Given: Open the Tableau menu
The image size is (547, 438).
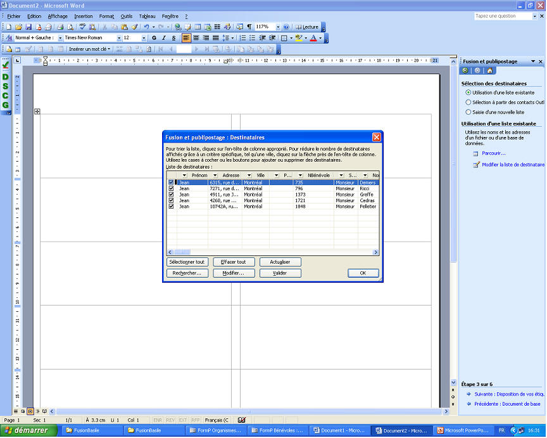Looking at the screenshot, I should pos(147,16).
